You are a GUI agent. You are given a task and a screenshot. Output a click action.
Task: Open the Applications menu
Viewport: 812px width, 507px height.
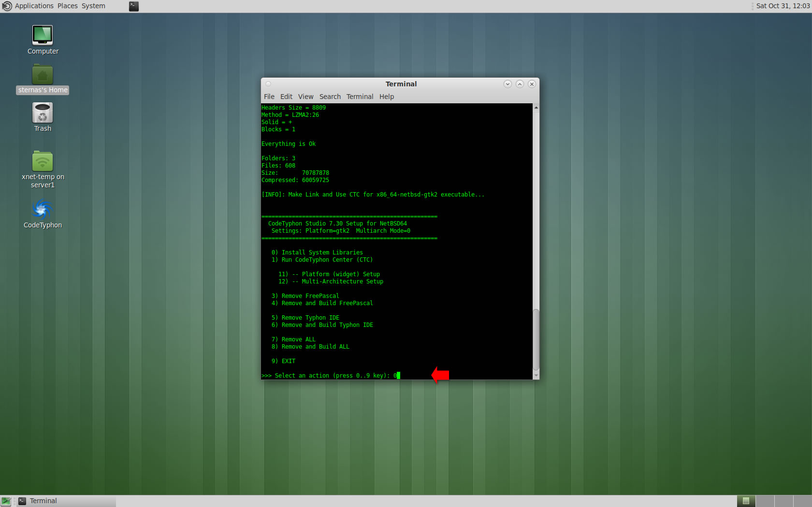coord(34,6)
